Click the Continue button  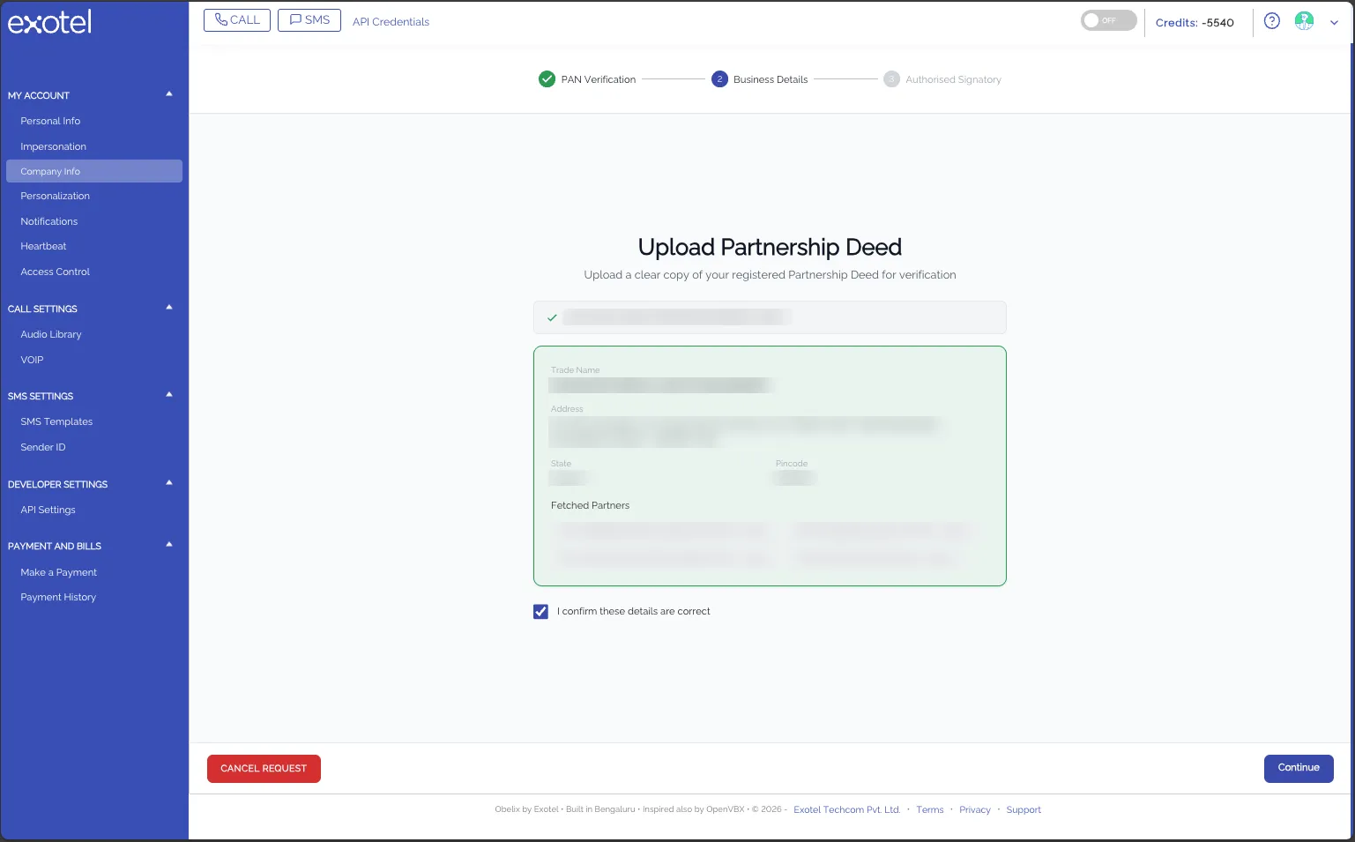click(1299, 768)
